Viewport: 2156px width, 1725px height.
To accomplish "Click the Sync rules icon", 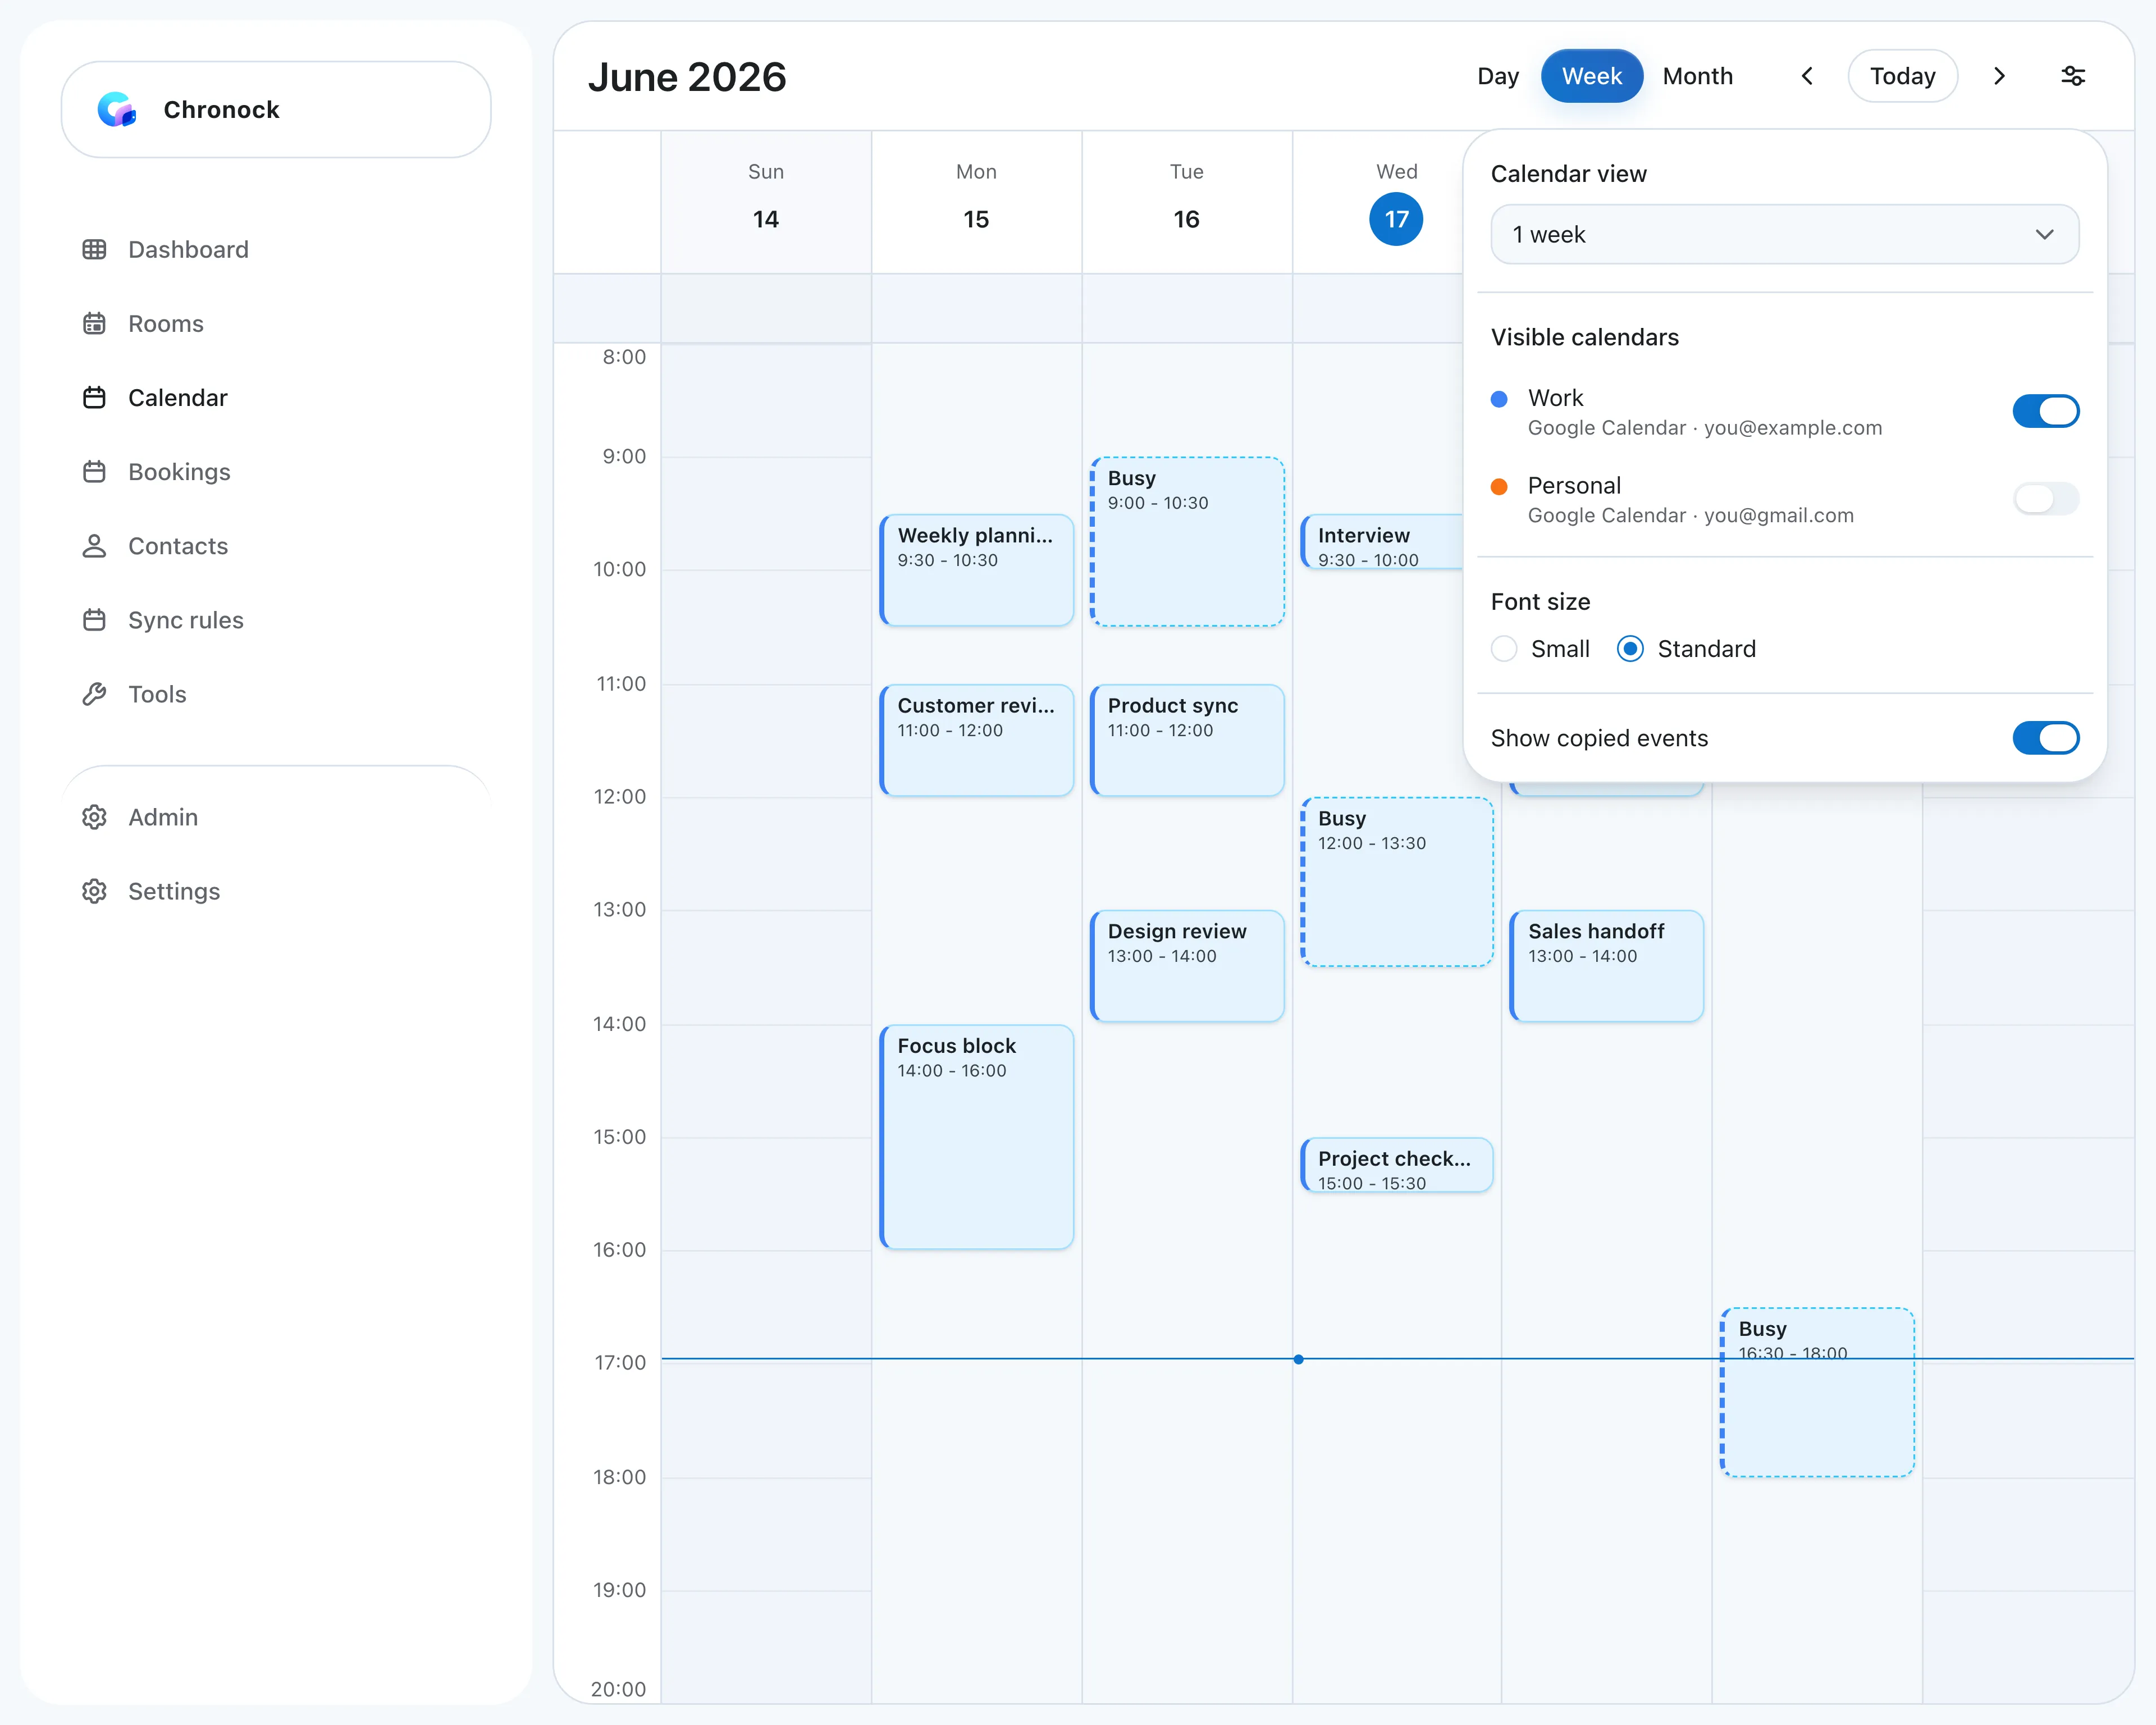I will 94,619.
